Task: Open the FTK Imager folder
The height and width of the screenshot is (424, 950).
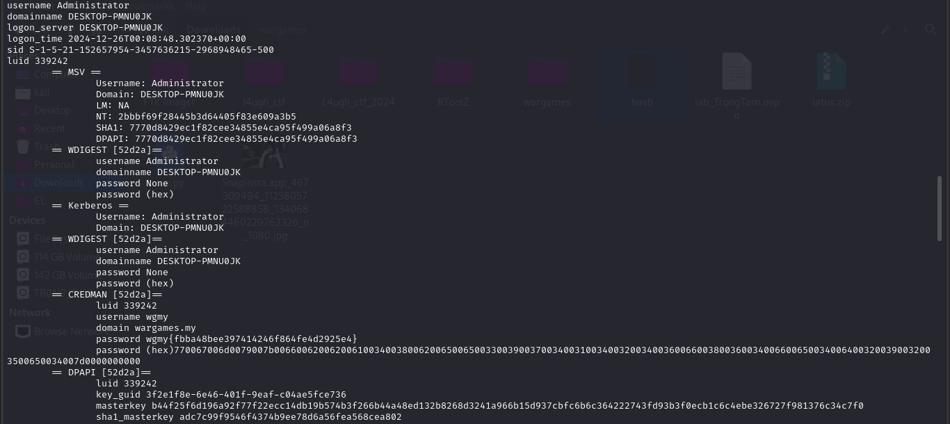Action: pyautogui.click(x=169, y=73)
